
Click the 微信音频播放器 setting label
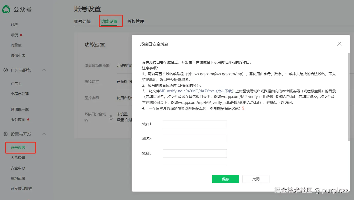97,65
